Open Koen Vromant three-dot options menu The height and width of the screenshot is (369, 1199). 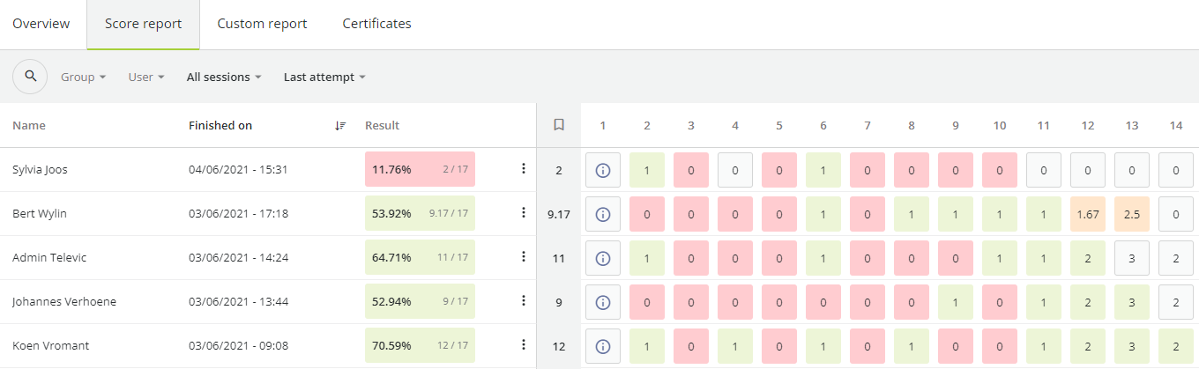click(x=523, y=344)
